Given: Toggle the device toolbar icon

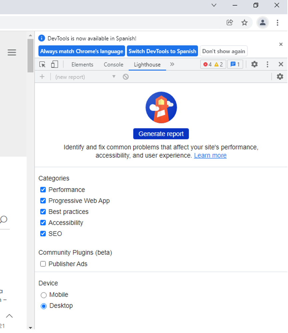Looking at the screenshot, I should [54, 65].
